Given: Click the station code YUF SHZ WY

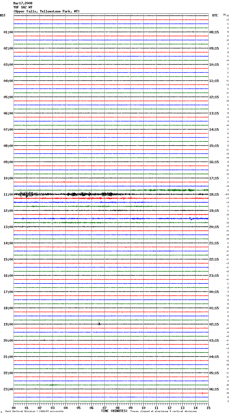Looking at the screenshot, I should click(23, 7).
